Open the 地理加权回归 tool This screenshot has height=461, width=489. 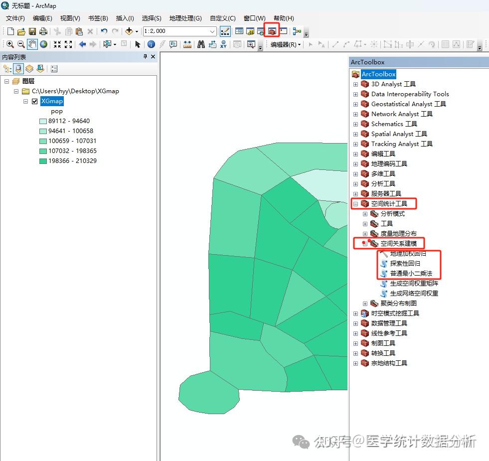click(x=408, y=254)
